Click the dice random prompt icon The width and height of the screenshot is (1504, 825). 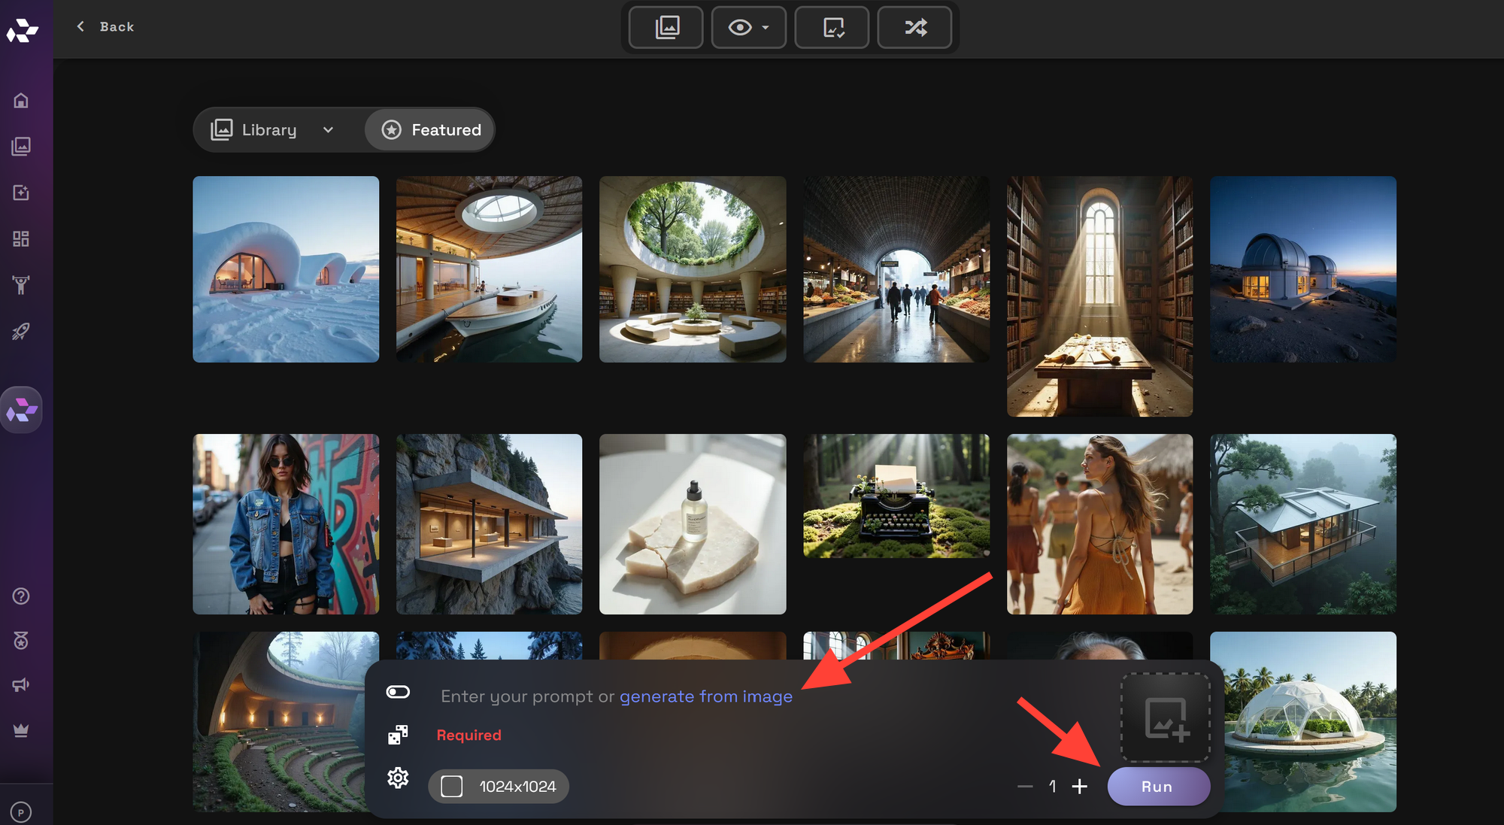(398, 735)
